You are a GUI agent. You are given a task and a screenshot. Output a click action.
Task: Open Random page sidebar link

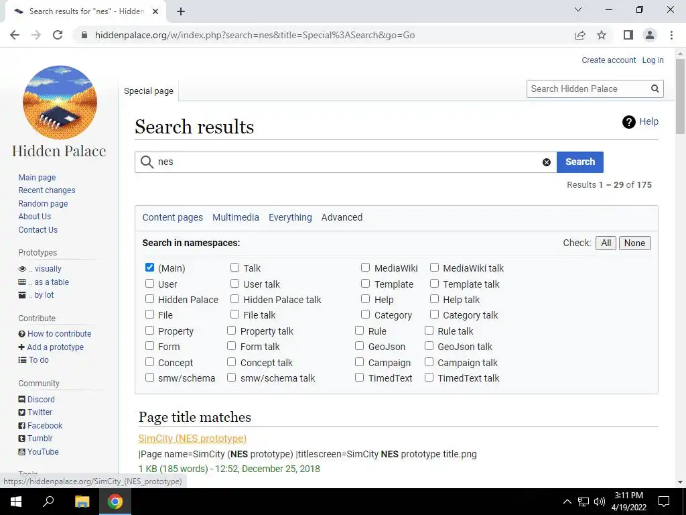click(43, 204)
